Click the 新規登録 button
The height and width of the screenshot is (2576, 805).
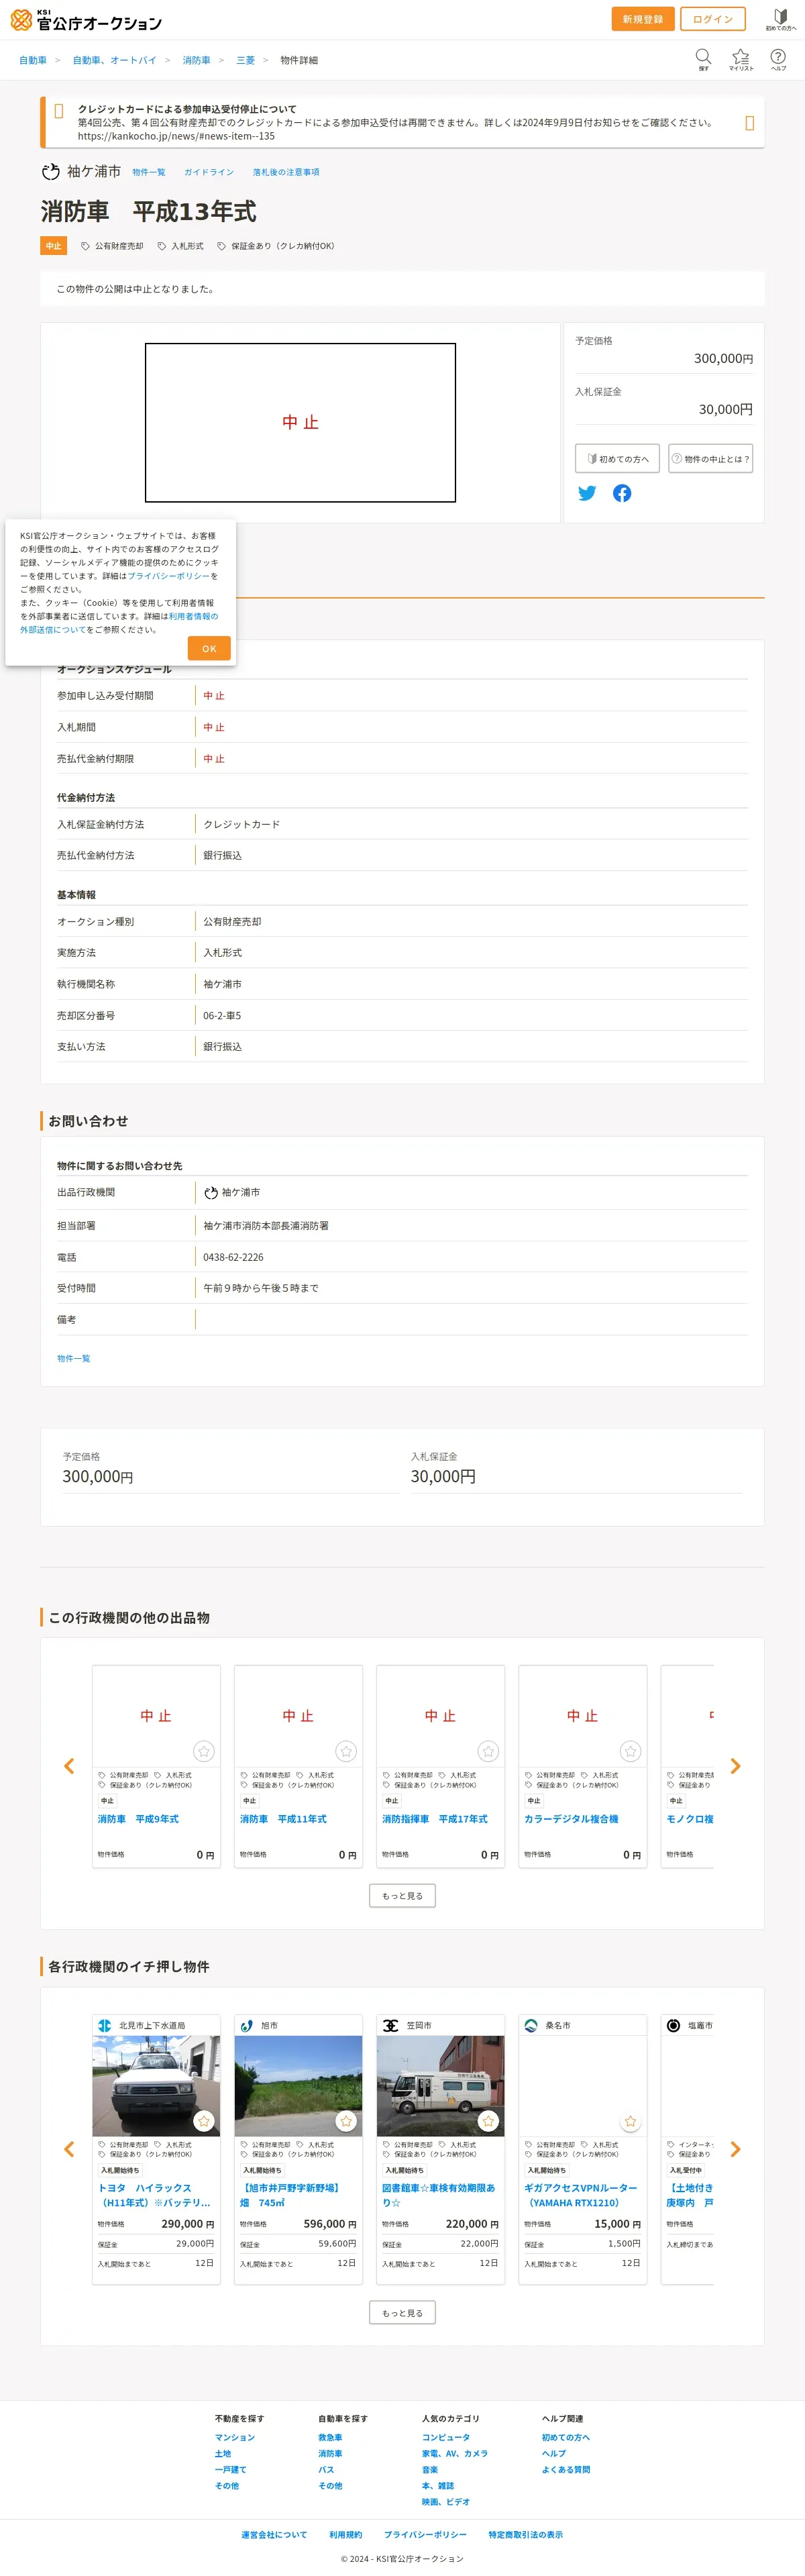tap(642, 19)
